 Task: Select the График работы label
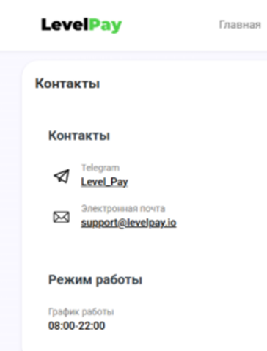pos(81,312)
